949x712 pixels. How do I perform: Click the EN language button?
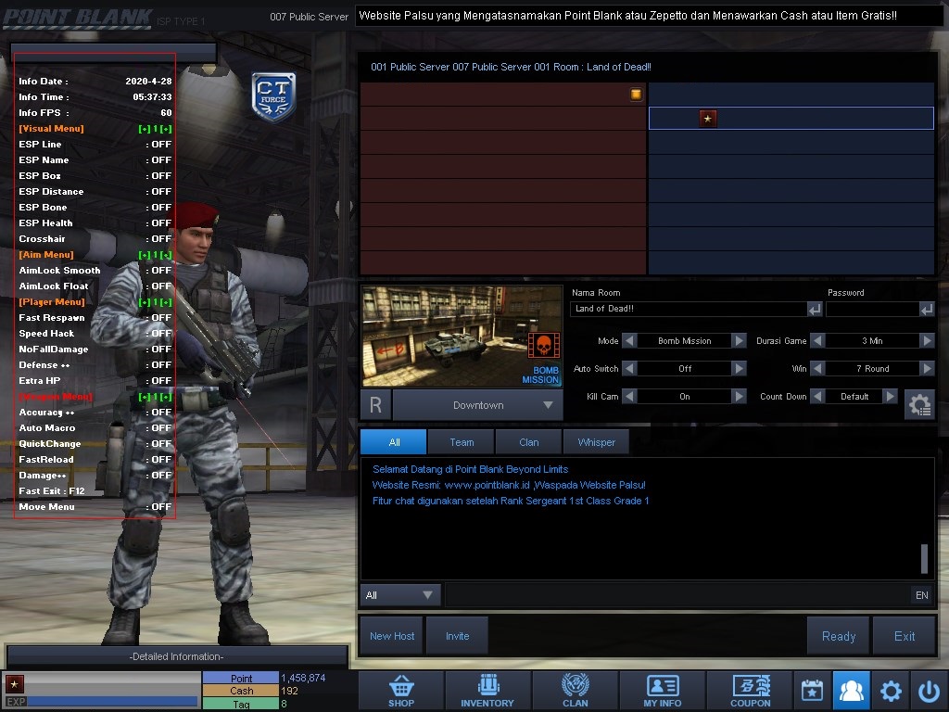[922, 595]
